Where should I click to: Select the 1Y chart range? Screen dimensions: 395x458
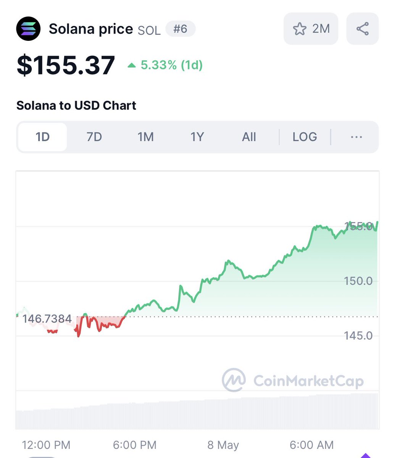pos(197,137)
